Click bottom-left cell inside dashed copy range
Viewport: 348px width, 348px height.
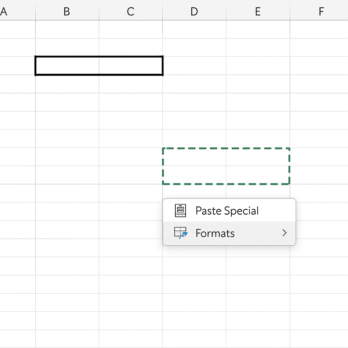(194, 175)
